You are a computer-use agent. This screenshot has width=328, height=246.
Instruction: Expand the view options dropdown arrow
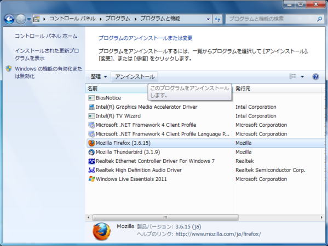302,77
